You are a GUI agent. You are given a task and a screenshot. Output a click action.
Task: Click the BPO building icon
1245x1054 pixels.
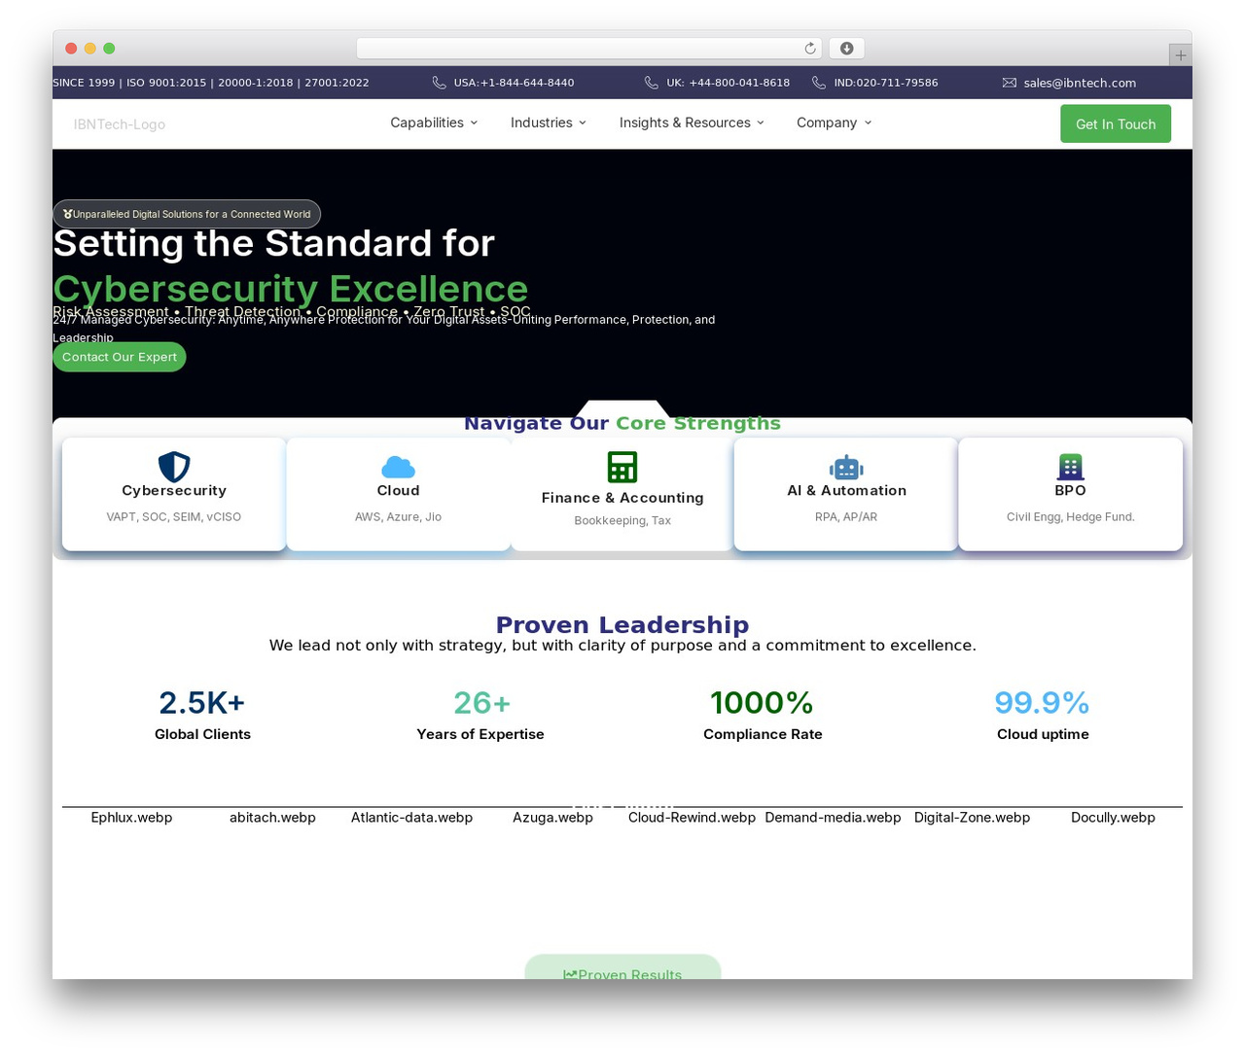point(1070,467)
